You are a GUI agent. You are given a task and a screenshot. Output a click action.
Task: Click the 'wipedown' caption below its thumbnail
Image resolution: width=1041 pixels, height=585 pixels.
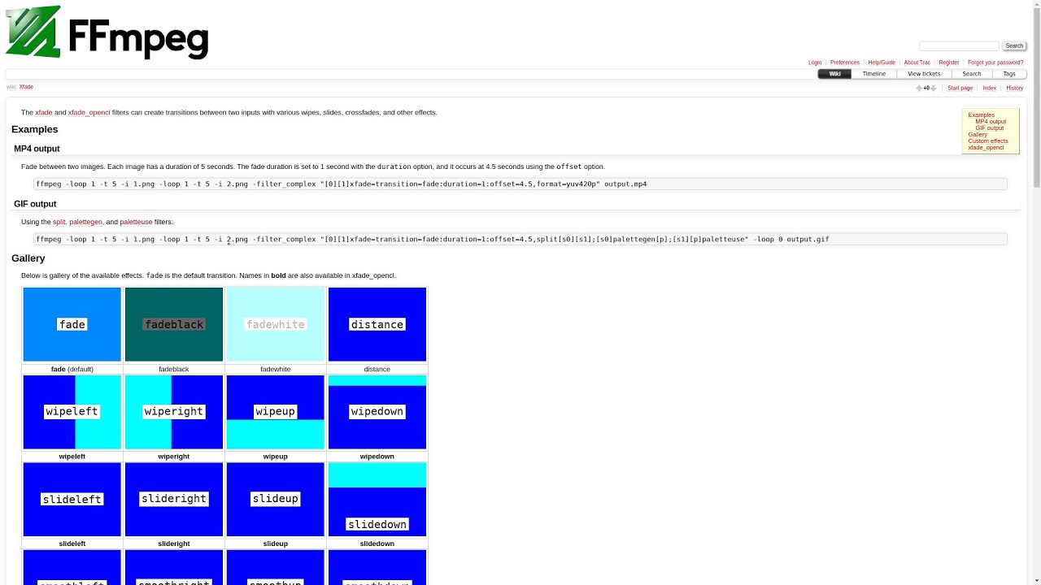(377, 457)
